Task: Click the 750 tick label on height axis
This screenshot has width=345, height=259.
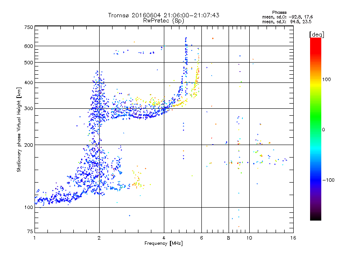Action: click(x=28, y=27)
